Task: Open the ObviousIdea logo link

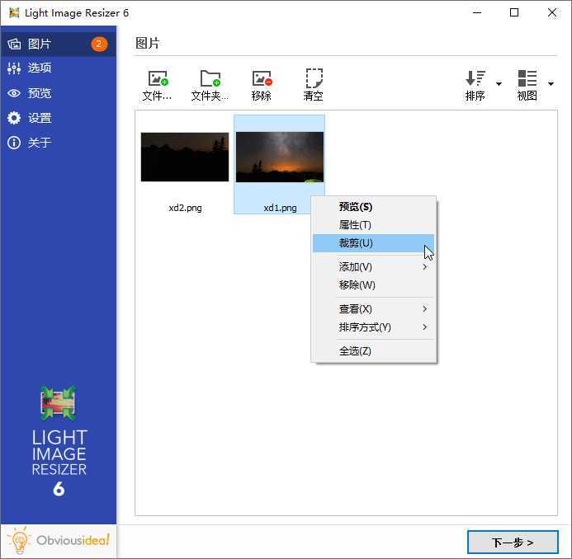Action: 59,542
